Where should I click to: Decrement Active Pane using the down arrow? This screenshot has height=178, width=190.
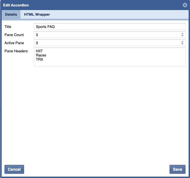tap(182, 44)
